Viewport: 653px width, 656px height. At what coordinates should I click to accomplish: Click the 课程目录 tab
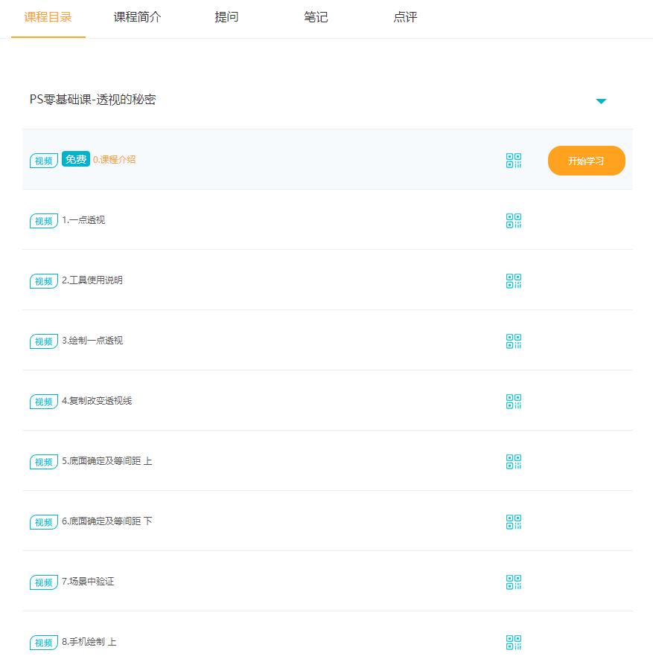(x=48, y=16)
